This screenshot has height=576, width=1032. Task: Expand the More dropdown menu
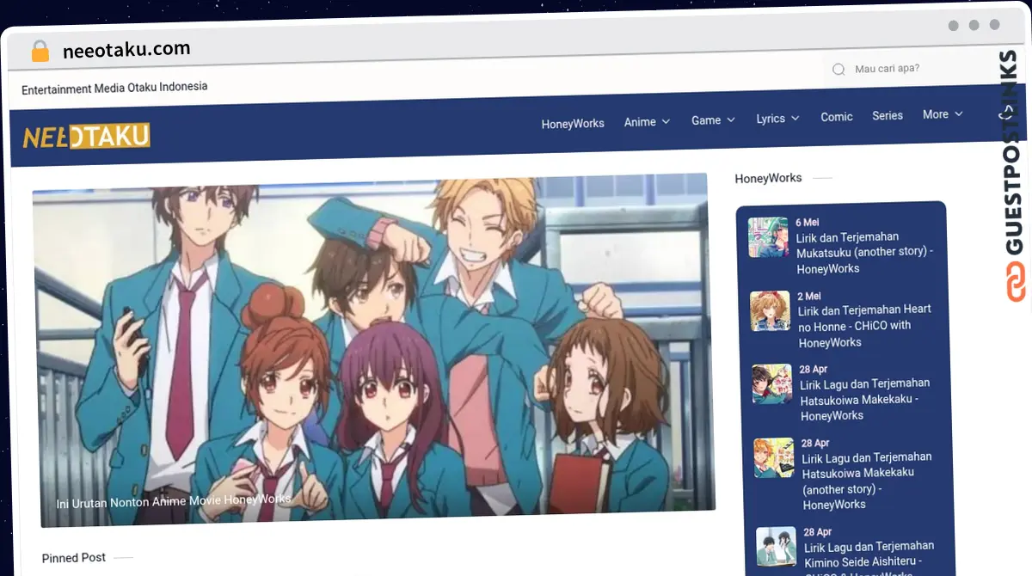tap(943, 113)
